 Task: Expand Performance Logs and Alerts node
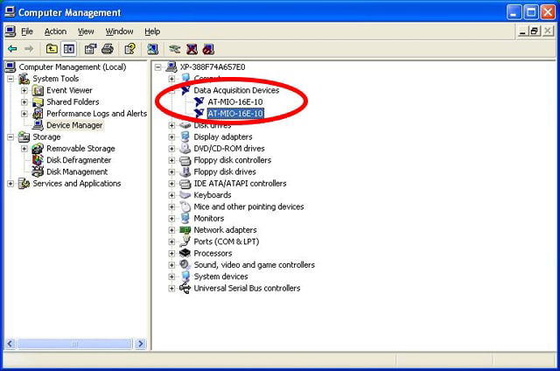[x=24, y=114]
